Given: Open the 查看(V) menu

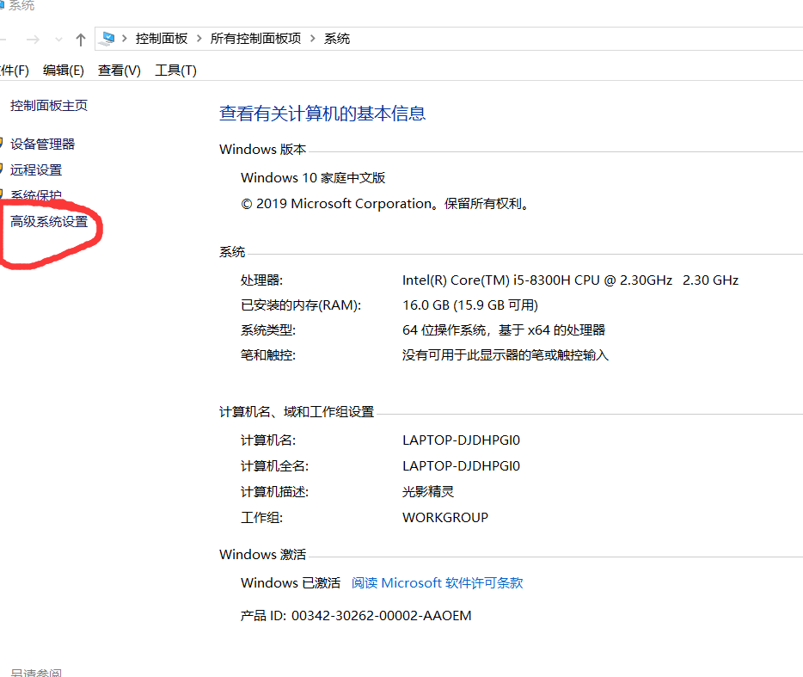Looking at the screenshot, I should tap(119, 70).
